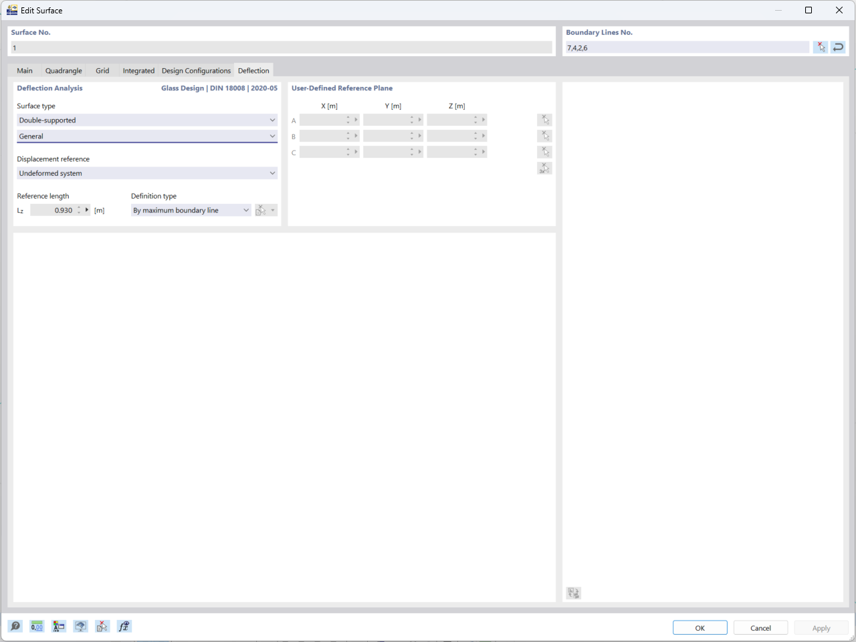Open the Design Configurations tab
Image resolution: width=856 pixels, height=642 pixels.
(x=196, y=70)
